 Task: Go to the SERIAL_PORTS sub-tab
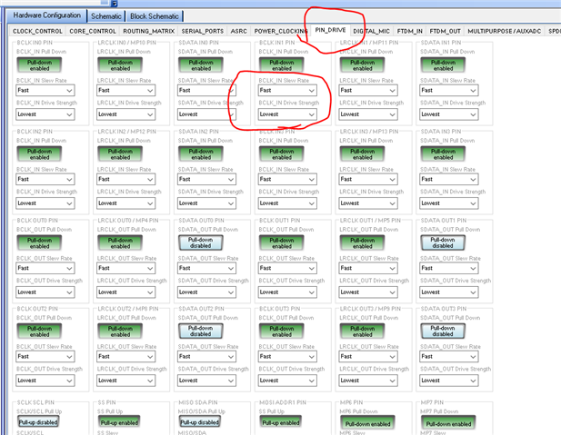(x=202, y=31)
